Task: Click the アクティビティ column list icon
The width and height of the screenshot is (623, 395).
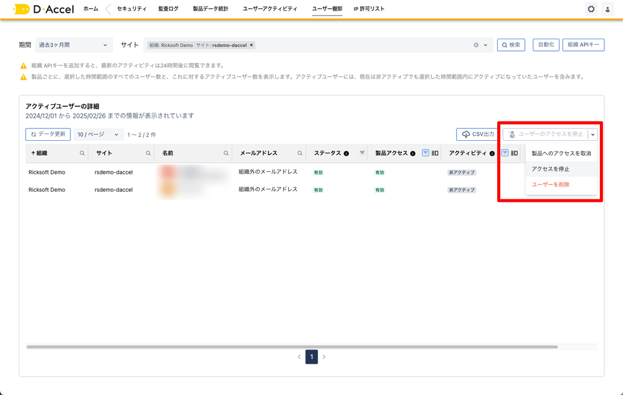Action: [514, 153]
